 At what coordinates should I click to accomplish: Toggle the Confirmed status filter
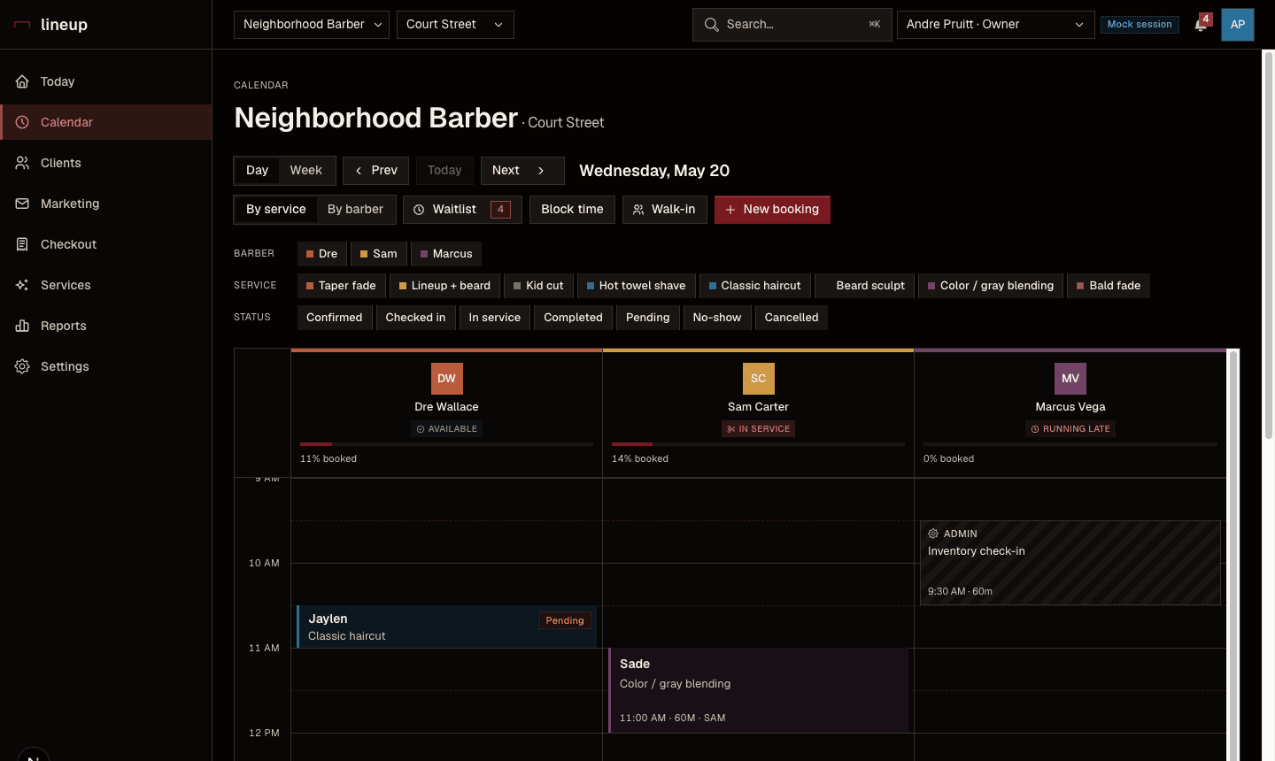[x=335, y=318]
